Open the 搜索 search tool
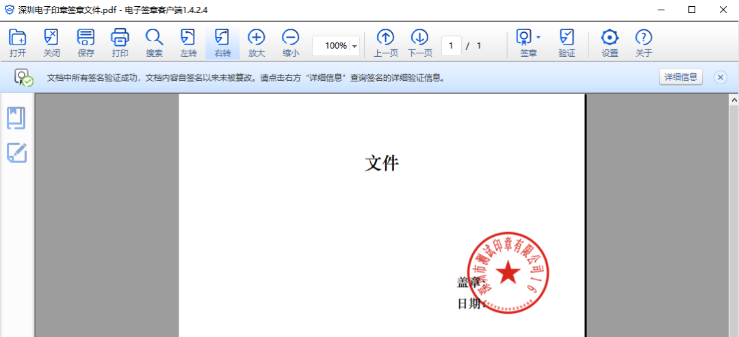The image size is (739, 337). tap(154, 43)
